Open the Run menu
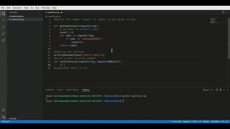Image resolution: width=230 pixels, height=129 pixels. 37,8
